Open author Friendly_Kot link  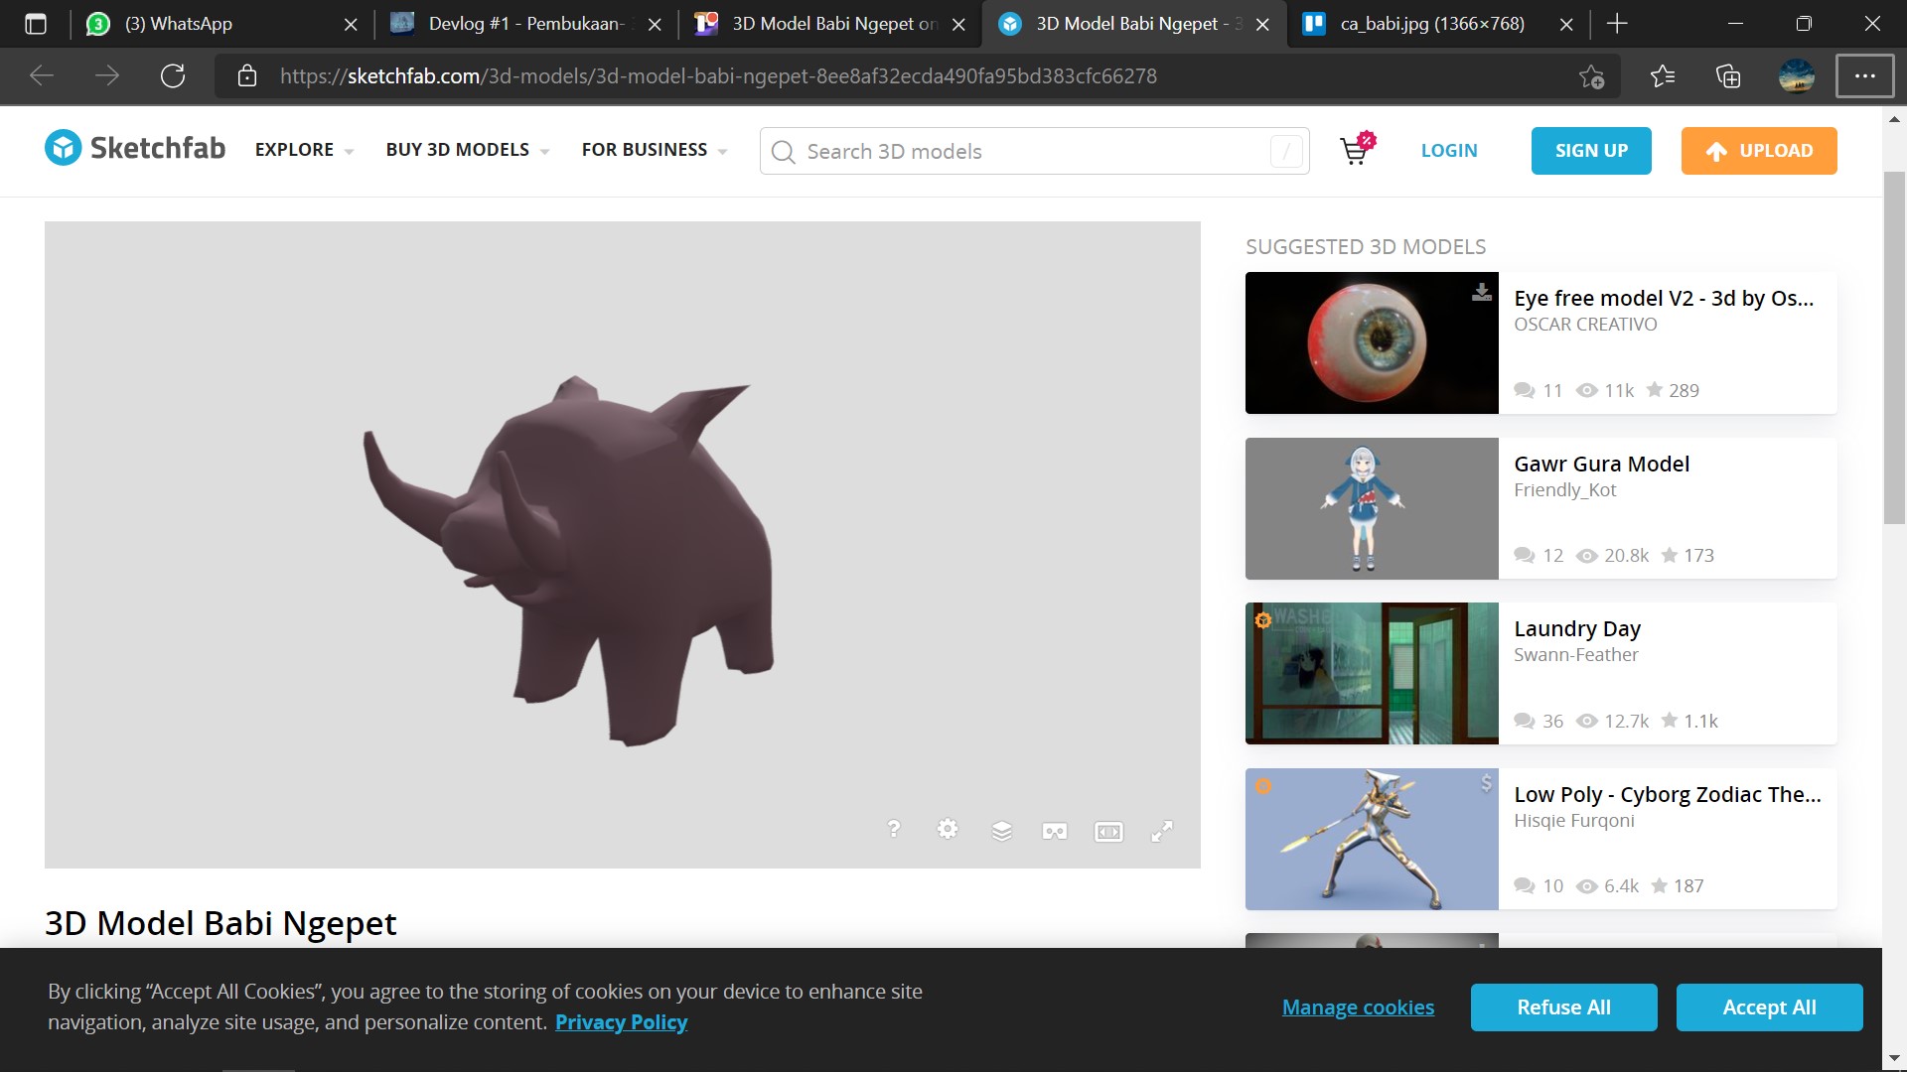tap(1564, 490)
